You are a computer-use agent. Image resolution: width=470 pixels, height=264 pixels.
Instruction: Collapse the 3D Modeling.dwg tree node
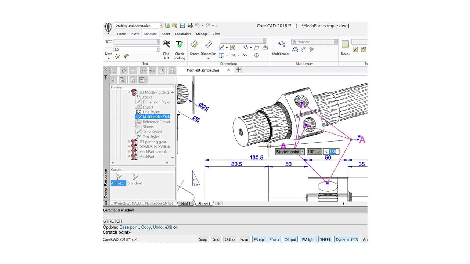pyautogui.click(x=129, y=92)
